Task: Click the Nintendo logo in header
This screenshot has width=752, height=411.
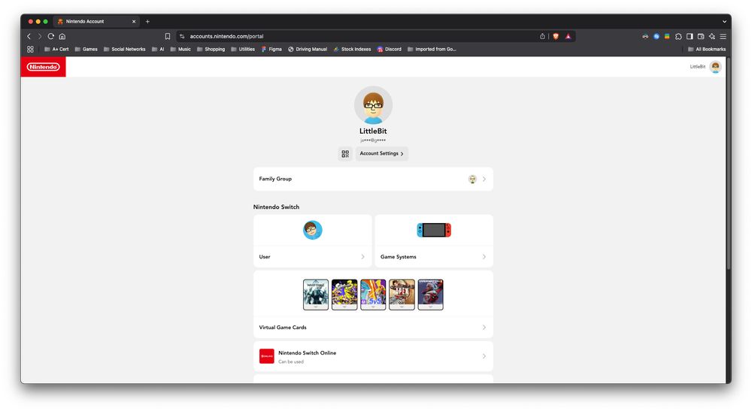Action: [x=43, y=67]
